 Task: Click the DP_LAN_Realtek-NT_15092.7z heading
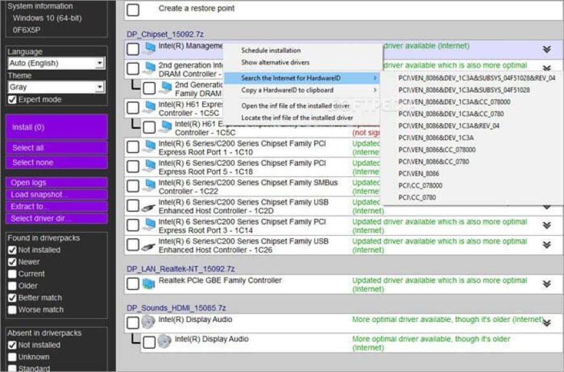[x=181, y=269]
